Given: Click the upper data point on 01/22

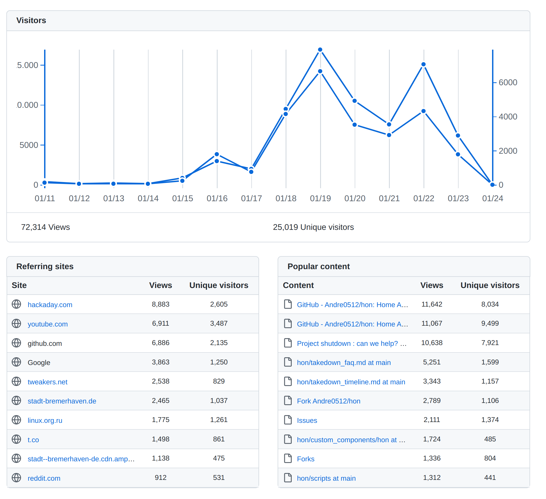Looking at the screenshot, I should pos(424,64).
